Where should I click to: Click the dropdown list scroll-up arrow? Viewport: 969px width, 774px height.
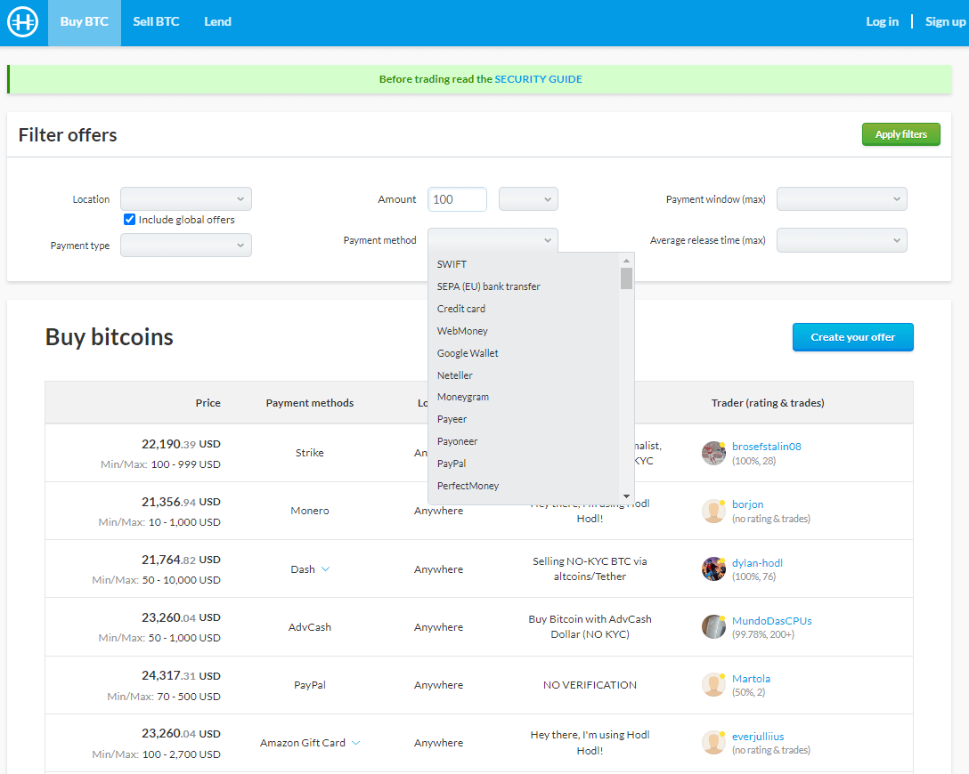[627, 261]
